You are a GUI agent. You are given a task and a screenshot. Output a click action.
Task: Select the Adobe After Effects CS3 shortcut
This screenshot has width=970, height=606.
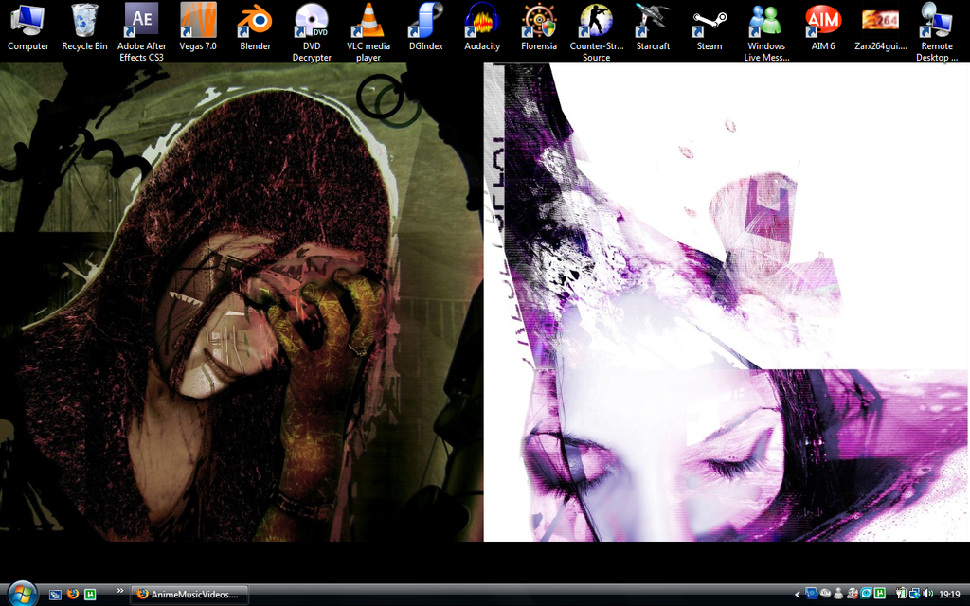142,32
